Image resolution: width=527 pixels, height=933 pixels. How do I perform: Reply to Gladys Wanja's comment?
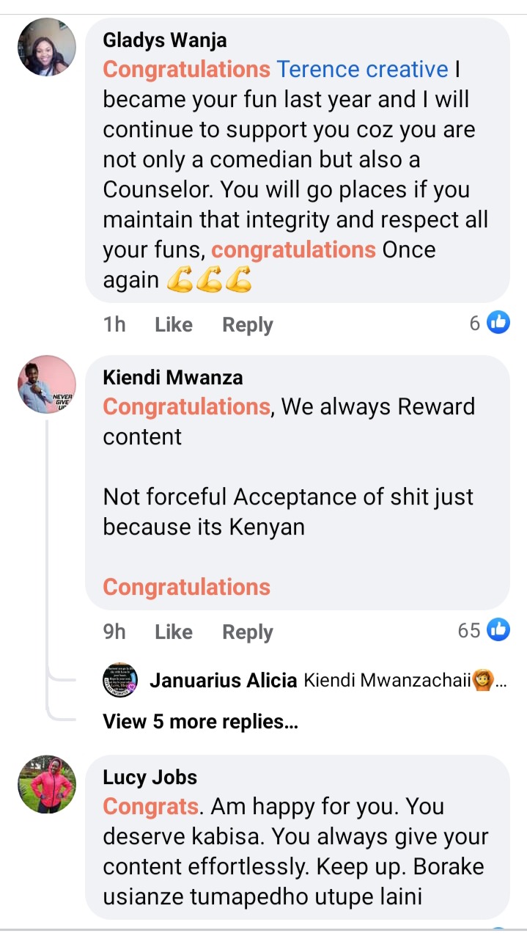(248, 325)
